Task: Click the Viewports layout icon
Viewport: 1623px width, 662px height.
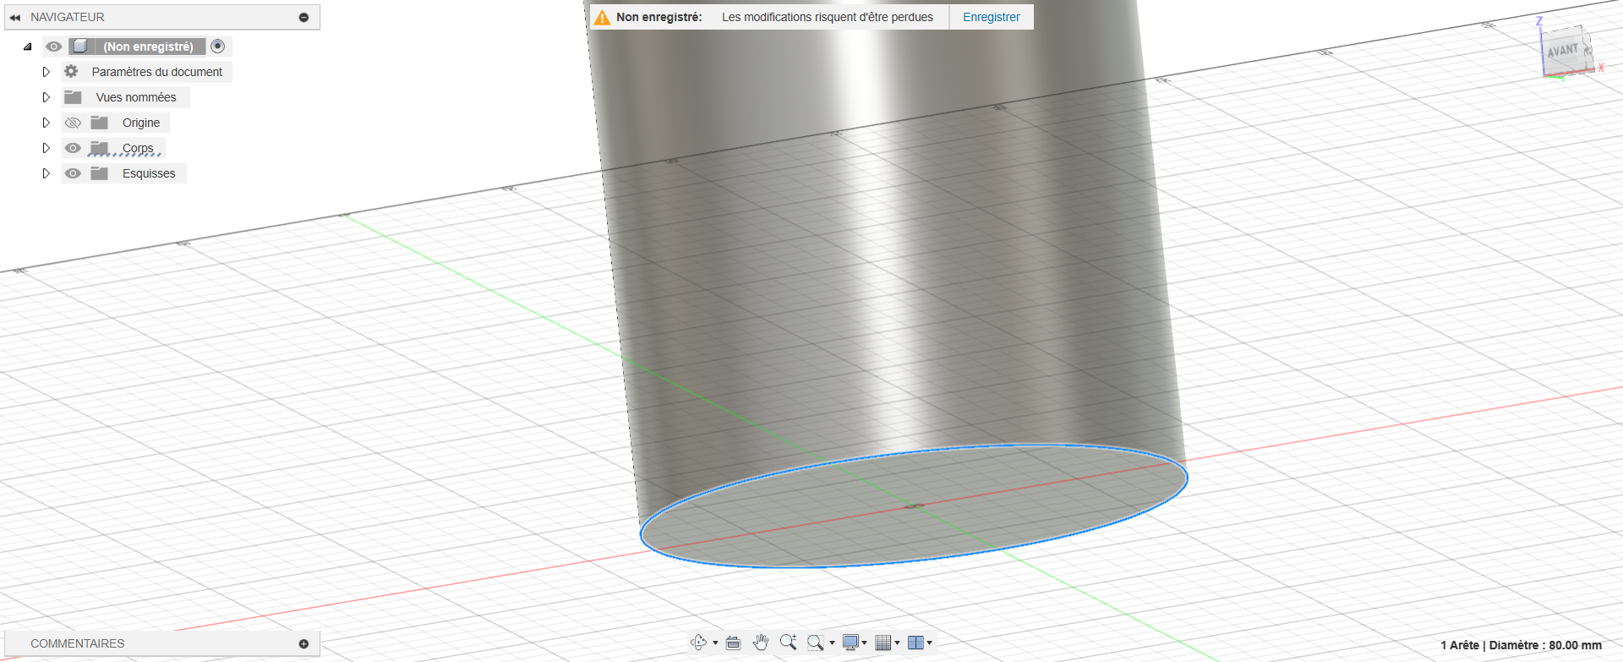Action: coord(915,643)
